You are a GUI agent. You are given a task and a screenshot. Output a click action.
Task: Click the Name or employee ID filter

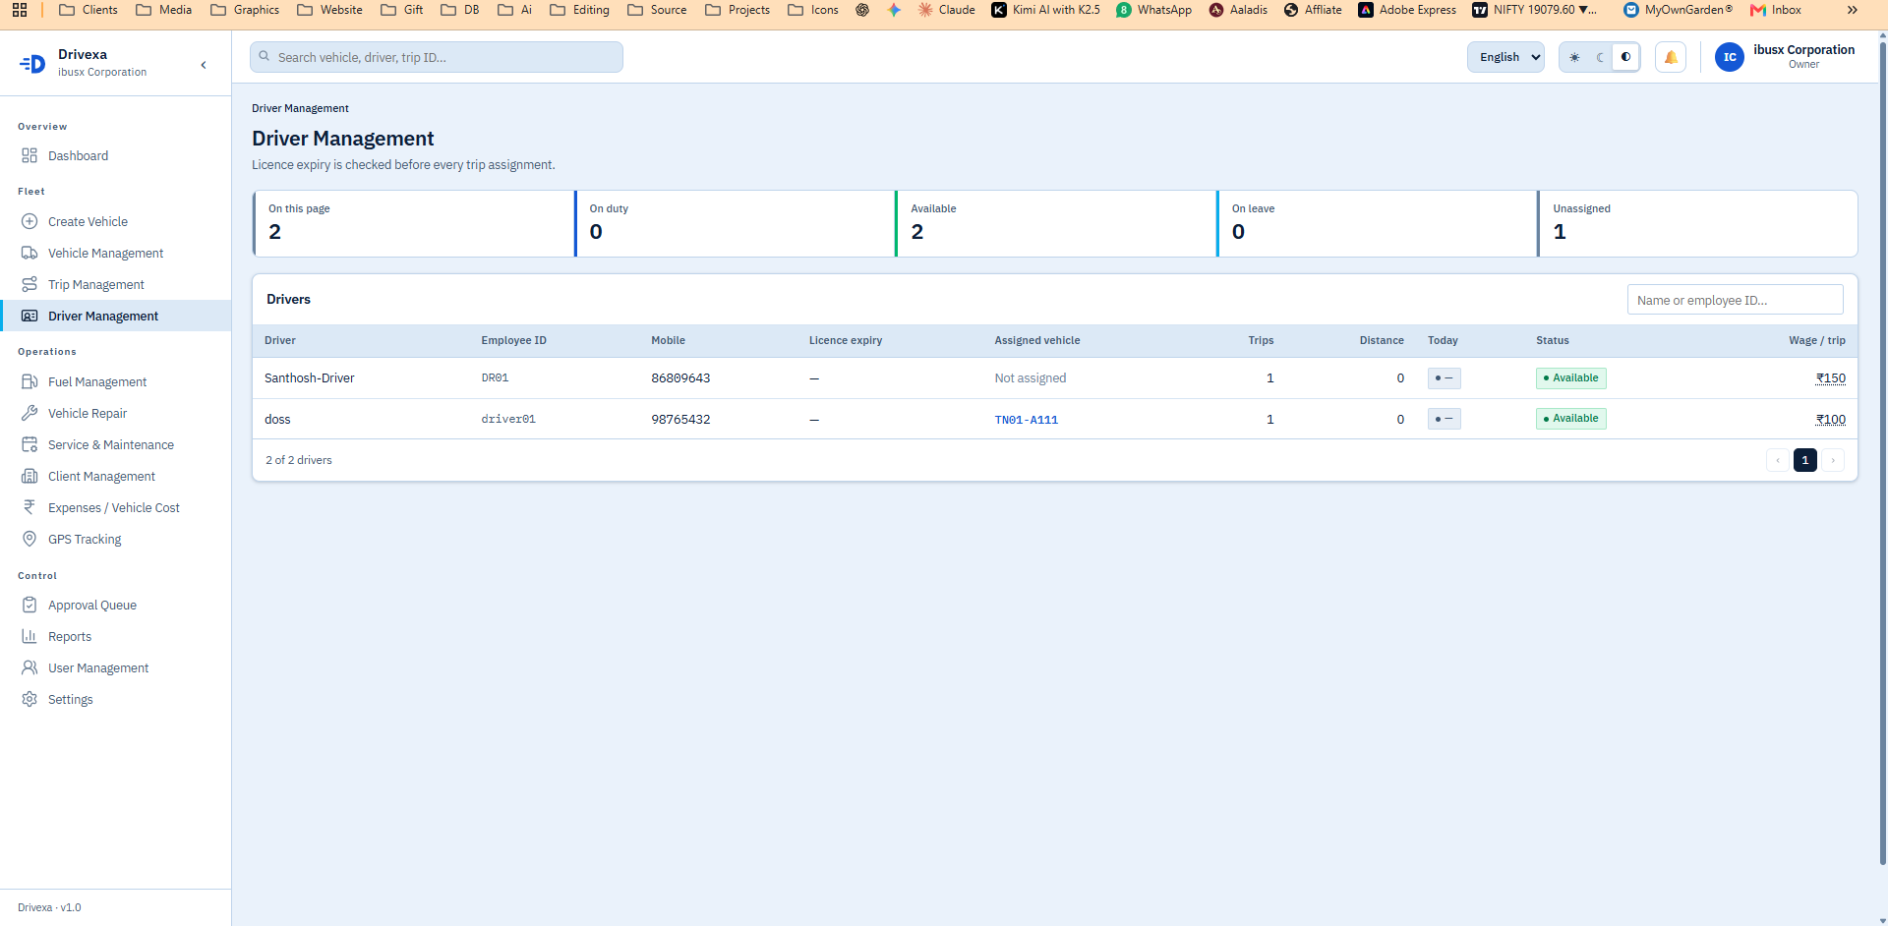tap(1736, 300)
